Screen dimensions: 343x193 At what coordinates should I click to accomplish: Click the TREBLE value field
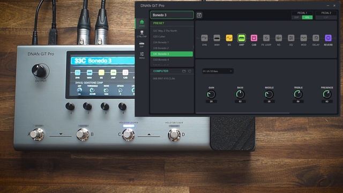[298, 101]
